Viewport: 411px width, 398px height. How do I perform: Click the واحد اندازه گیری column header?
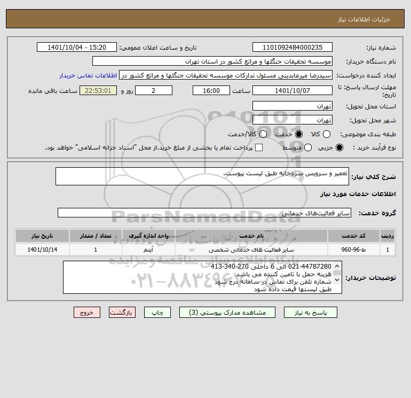[148, 236]
